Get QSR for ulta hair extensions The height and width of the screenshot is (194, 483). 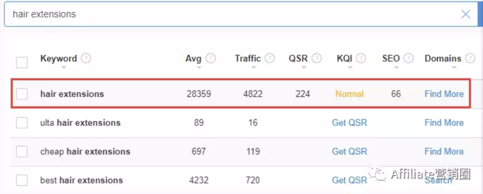pyautogui.click(x=350, y=123)
